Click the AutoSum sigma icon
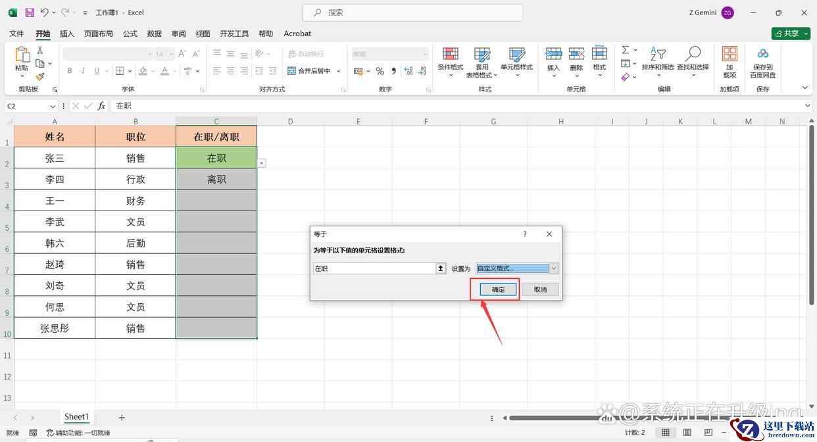Screen dimensions: 817x442 point(626,50)
